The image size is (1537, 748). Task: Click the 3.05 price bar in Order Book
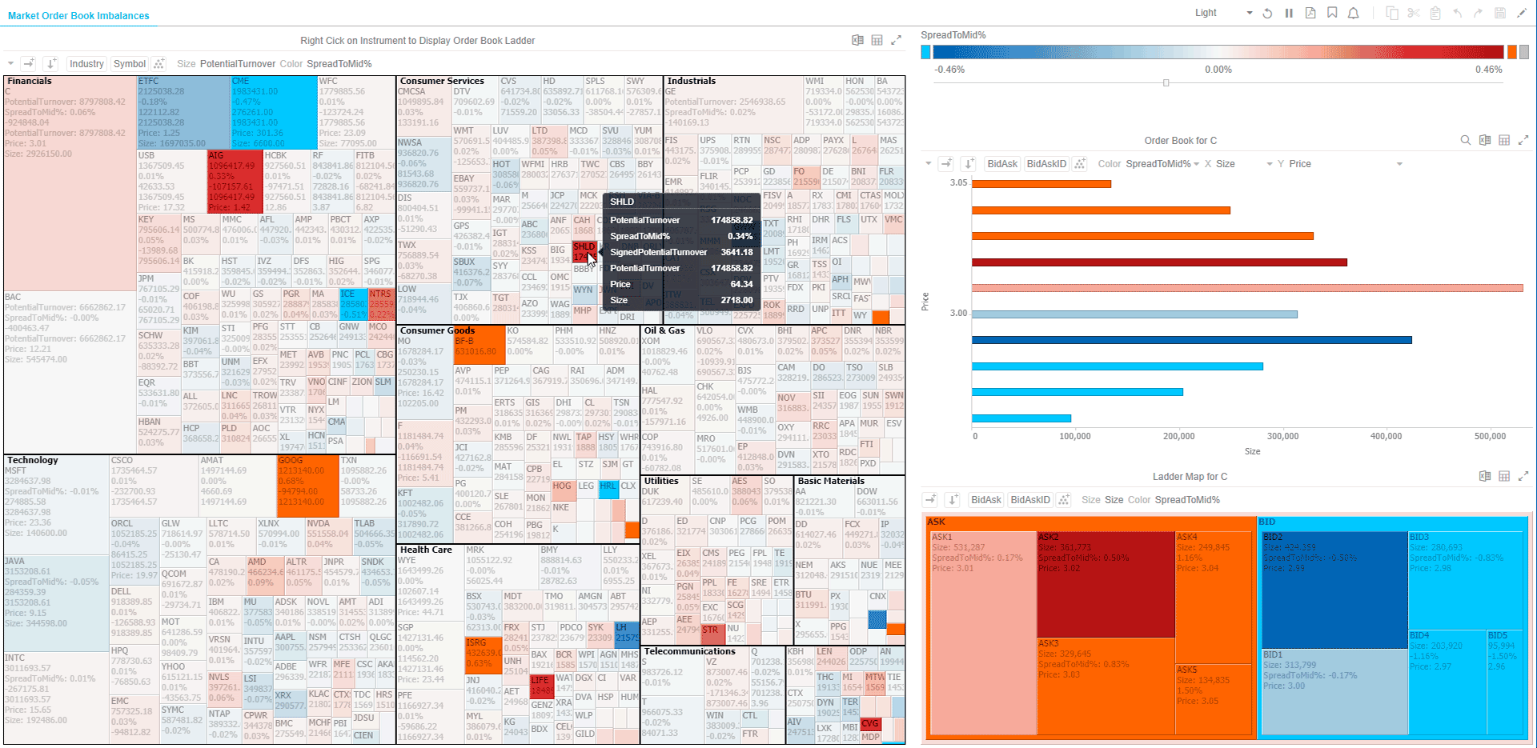click(1041, 184)
